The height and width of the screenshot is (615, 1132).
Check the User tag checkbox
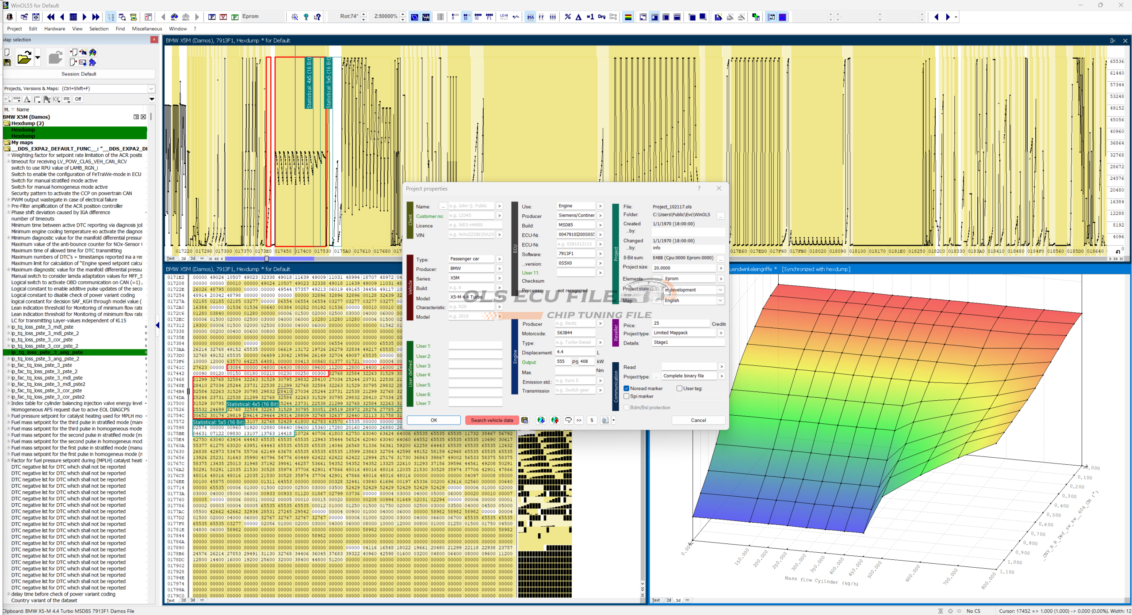pos(679,388)
